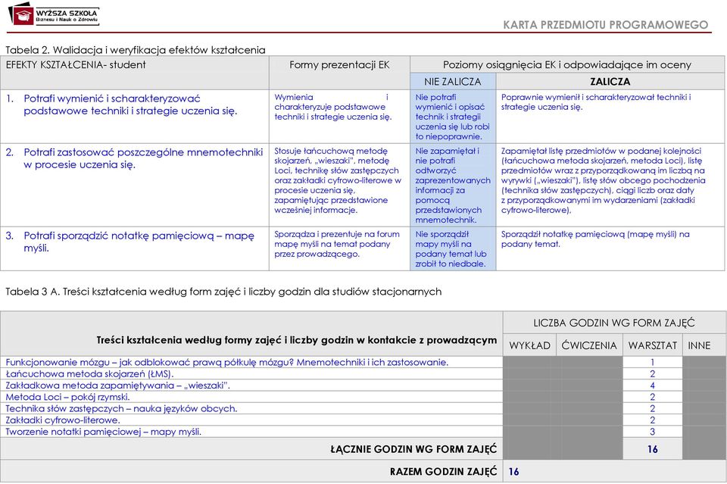The height and width of the screenshot is (484, 727).
Task: Select the 'KARTA PRZEDMIOTU PROGRAMOWEGO' header text
Action: [x=606, y=24]
